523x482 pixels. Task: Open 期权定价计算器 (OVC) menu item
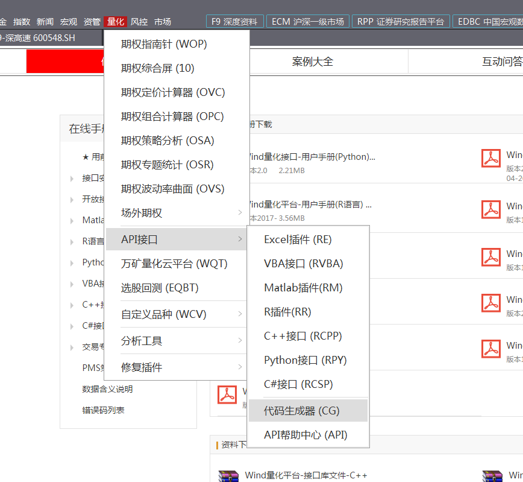tap(172, 92)
